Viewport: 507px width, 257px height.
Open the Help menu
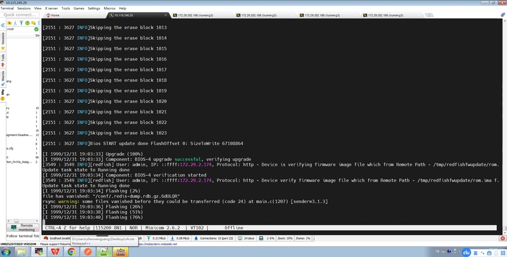122,8
